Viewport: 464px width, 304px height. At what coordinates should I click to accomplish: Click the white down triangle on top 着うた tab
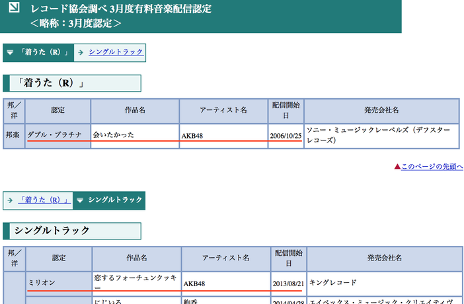click(10, 53)
